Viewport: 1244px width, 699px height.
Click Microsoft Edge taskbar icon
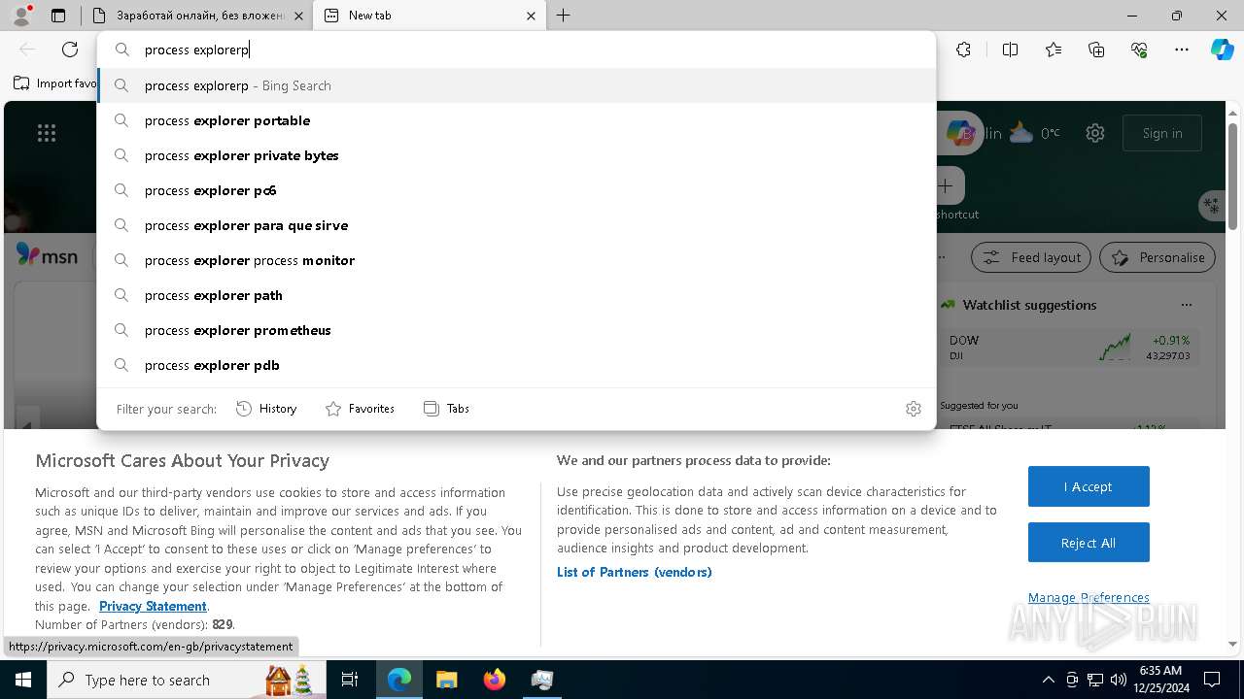[399, 680]
